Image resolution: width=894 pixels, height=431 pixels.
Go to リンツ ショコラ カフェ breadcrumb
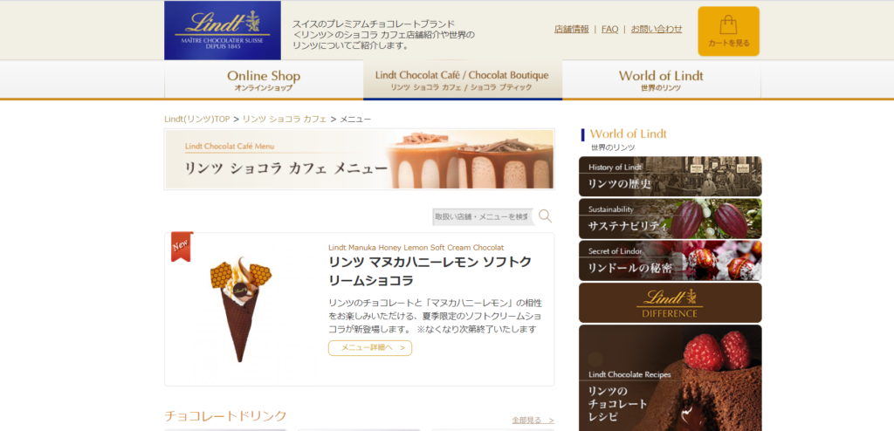[x=285, y=120]
